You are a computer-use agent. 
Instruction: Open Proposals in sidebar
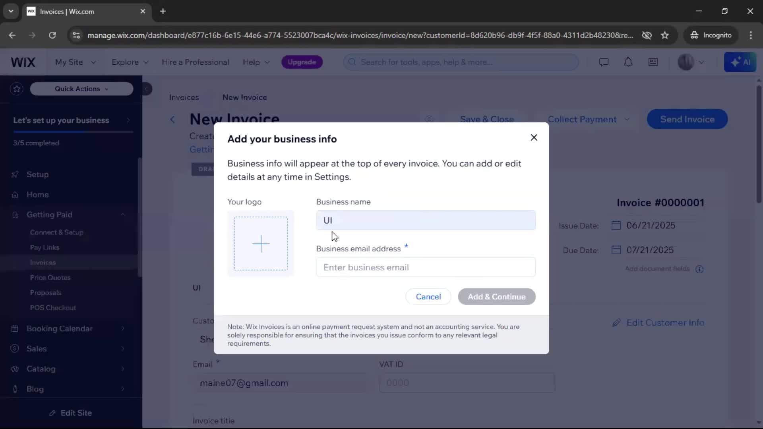click(x=46, y=293)
